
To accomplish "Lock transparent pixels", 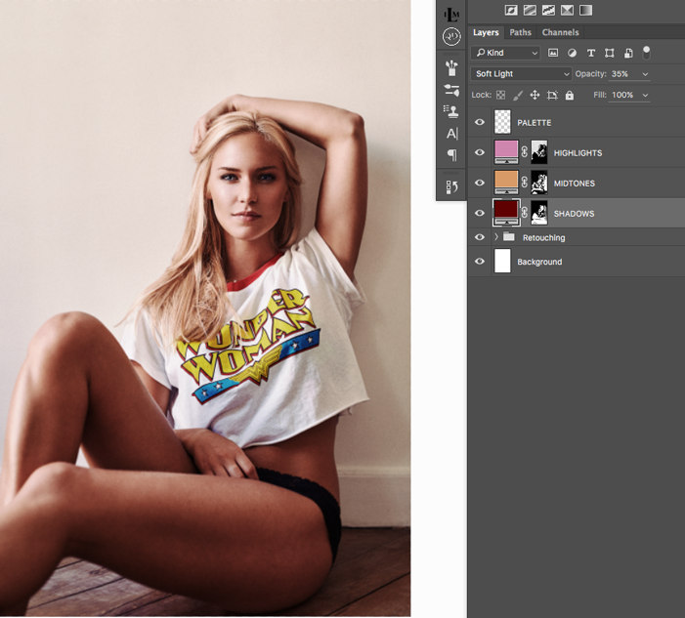I will click(x=500, y=95).
